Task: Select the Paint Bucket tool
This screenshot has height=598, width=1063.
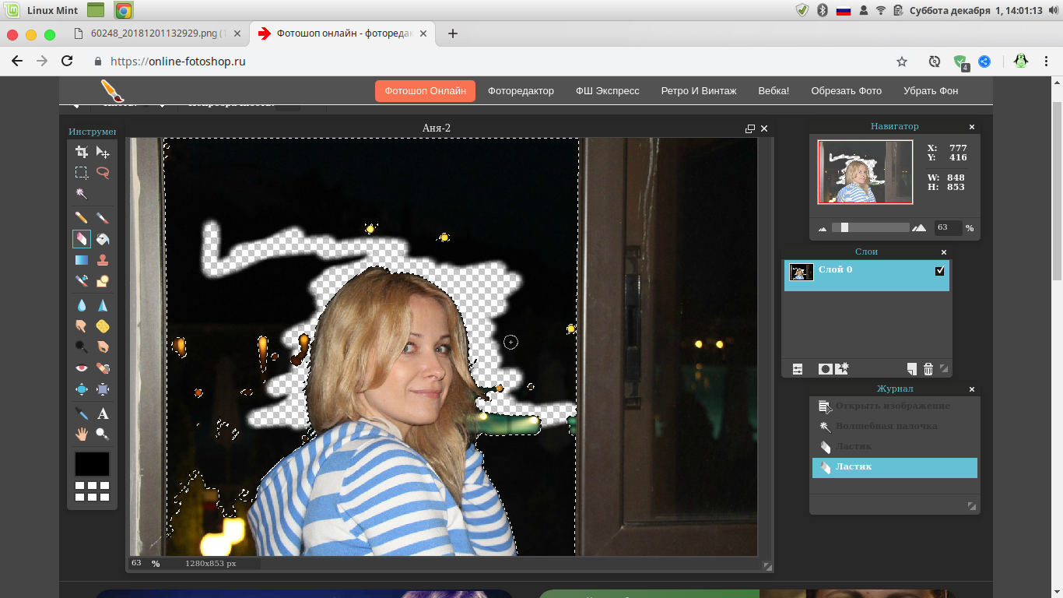Action: point(103,239)
